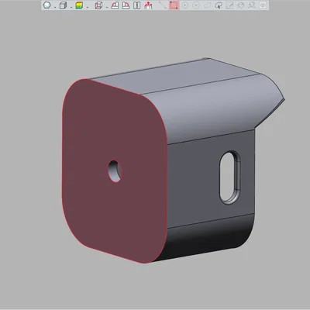Click the hexagon view orientation icon
The width and height of the screenshot is (310, 310).
pyautogui.click(x=46, y=5)
